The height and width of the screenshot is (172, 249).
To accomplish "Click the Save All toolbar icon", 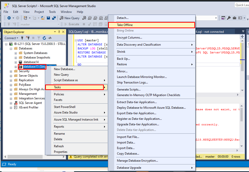I will pos(54,18).
